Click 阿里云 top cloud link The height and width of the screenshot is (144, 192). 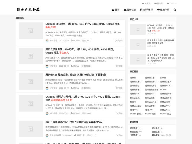pos(146,3)
